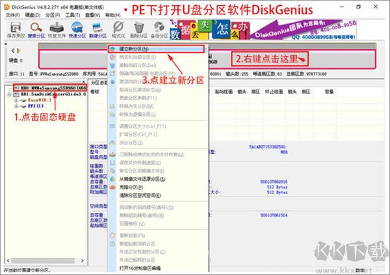
Task: Click the 备份分区 backup partition toolbar icon
Action: pyautogui.click(x=159, y=30)
